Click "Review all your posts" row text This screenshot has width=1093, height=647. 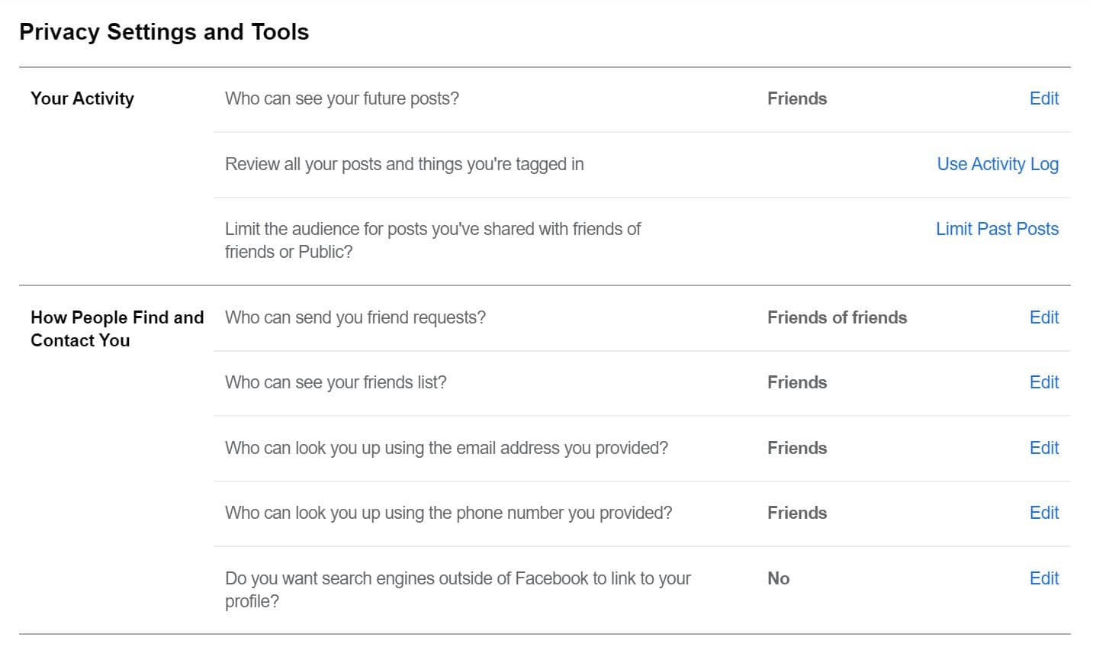click(x=404, y=164)
